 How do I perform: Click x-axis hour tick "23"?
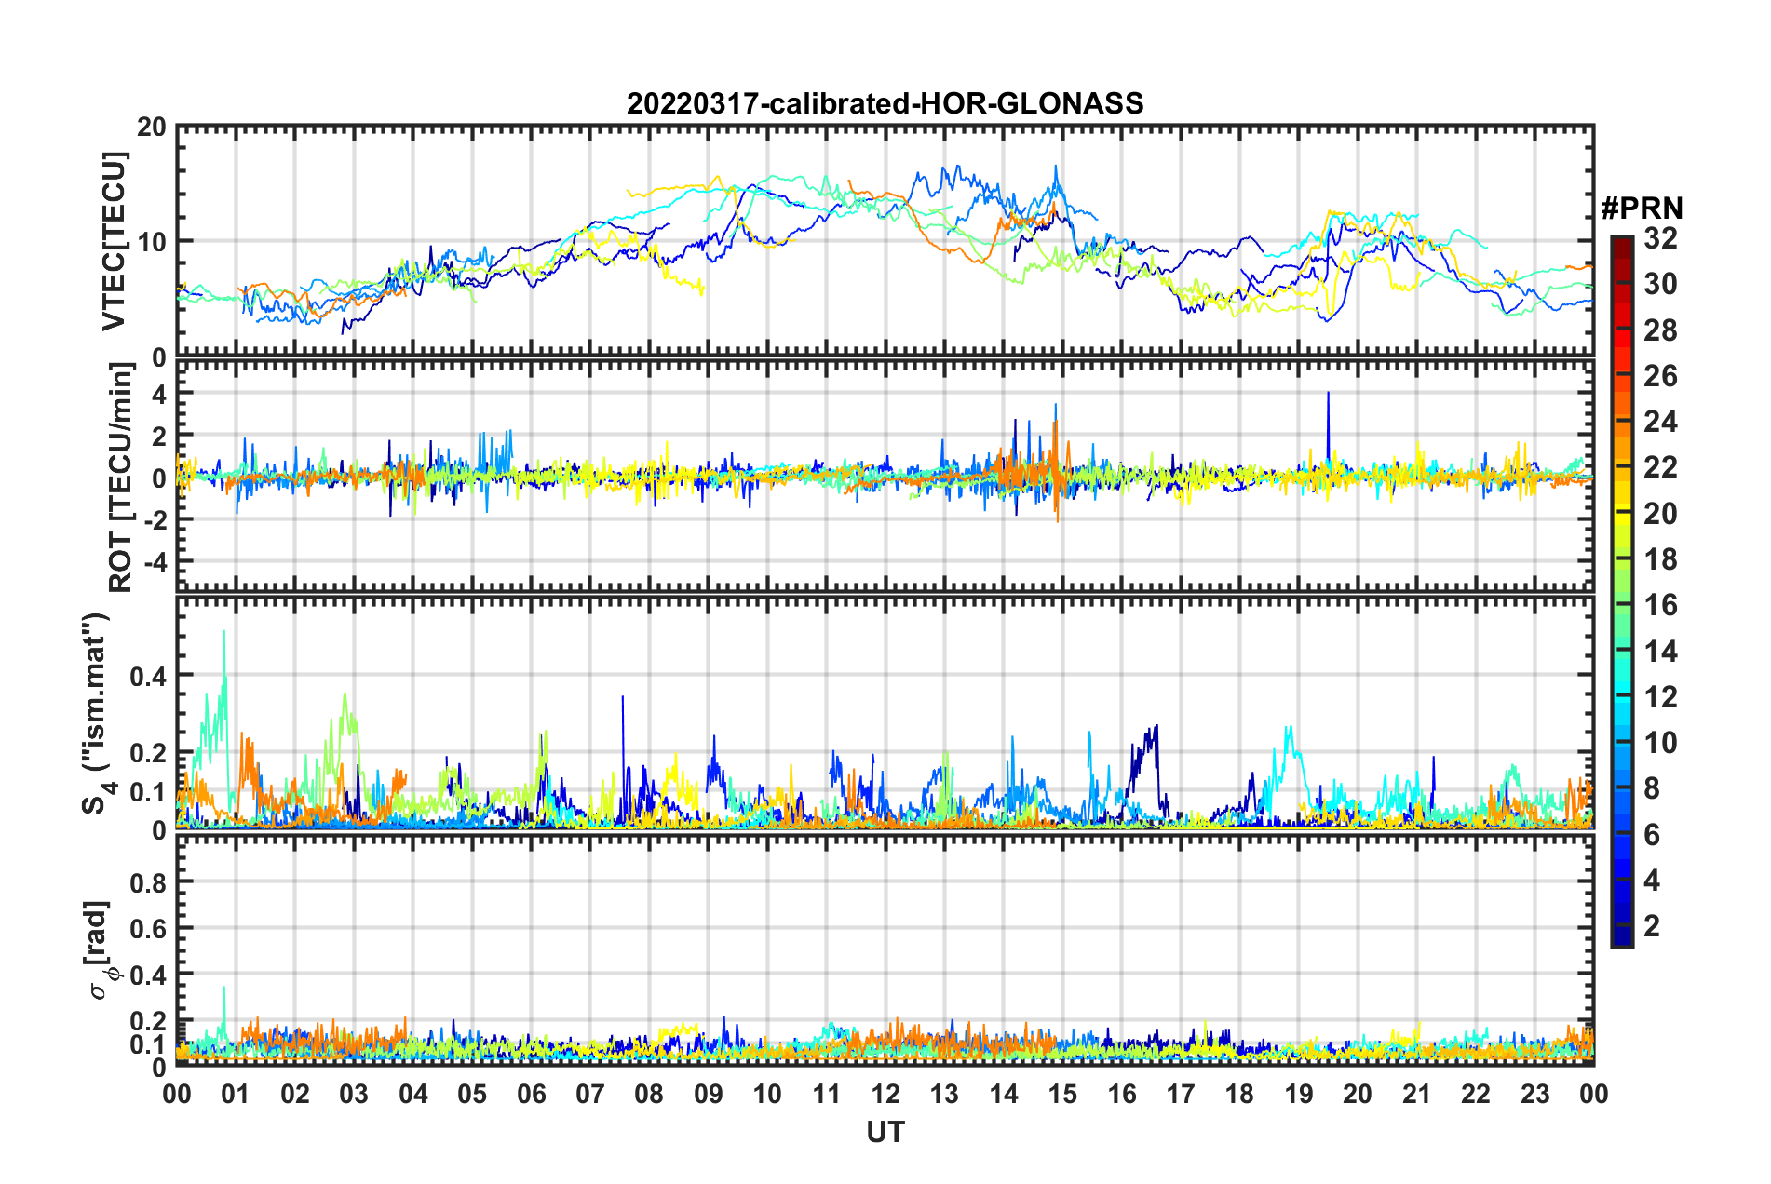(1534, 1094)
